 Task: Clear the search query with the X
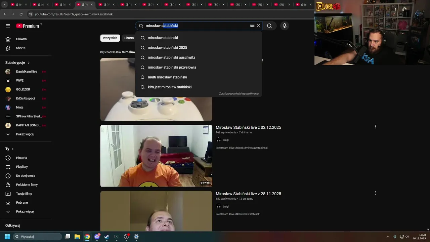pos(258,26)
